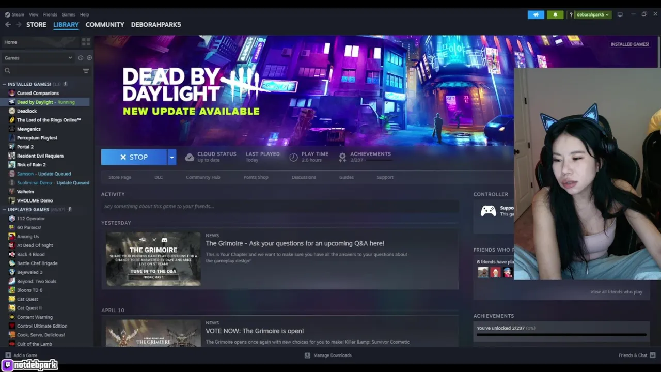Open first friend avatar under Friends Who Play
Image resolution: width=661 pixels, height=372 pixels.
click(483, 272)
